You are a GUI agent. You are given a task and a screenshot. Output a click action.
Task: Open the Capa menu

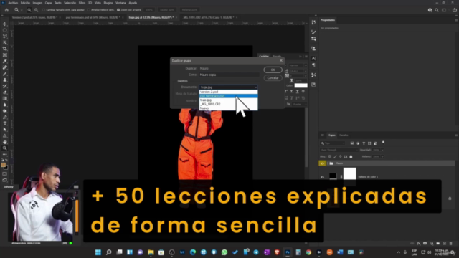[48, 3]
